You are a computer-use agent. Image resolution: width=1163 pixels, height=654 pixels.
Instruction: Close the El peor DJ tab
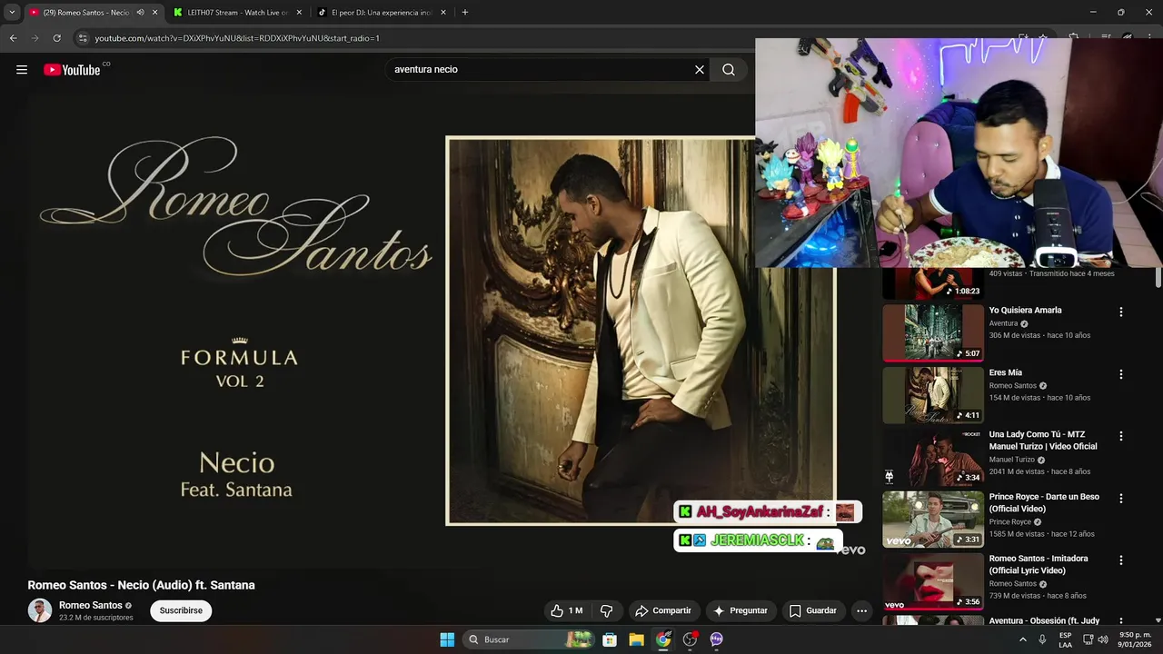443,13
